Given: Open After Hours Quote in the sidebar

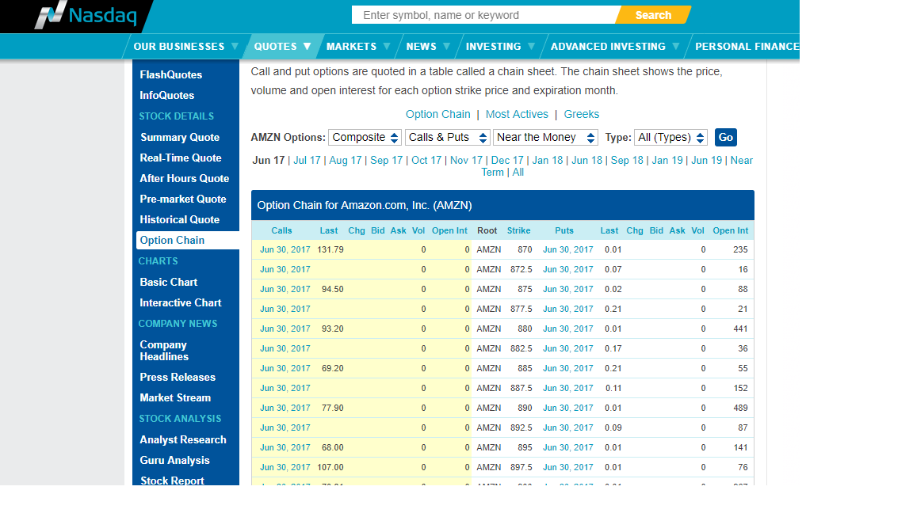Looking at the screenshot, I should coord(184,179).
